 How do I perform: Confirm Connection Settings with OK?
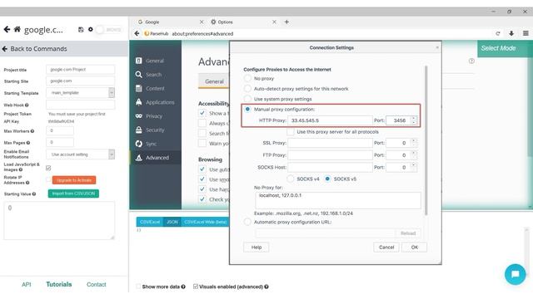(415, 248)
